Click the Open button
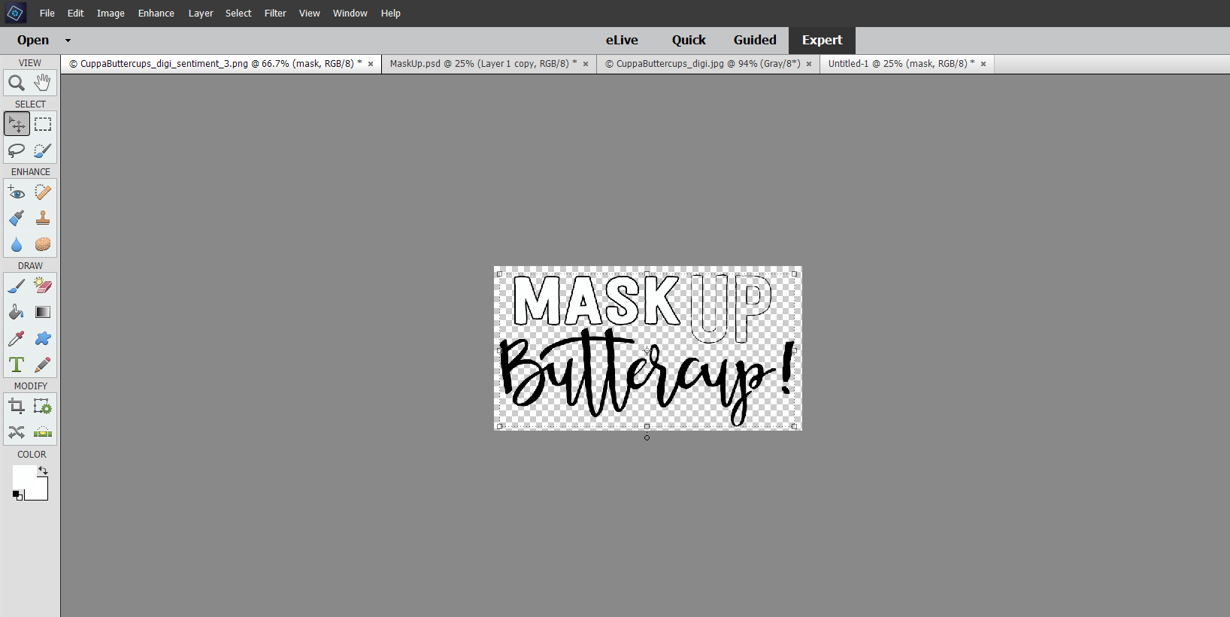The image size is (1230, 617). coord(33,41)
